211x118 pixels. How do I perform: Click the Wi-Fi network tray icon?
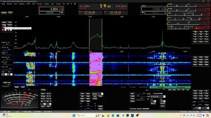click(191, 115)
